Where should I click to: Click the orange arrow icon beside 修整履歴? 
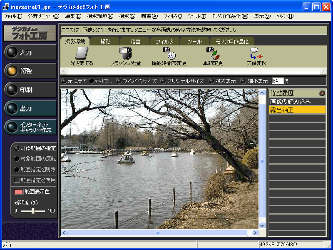pyautogui.click(x=322, y=93)
